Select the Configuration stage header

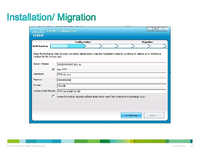point(83,42)
